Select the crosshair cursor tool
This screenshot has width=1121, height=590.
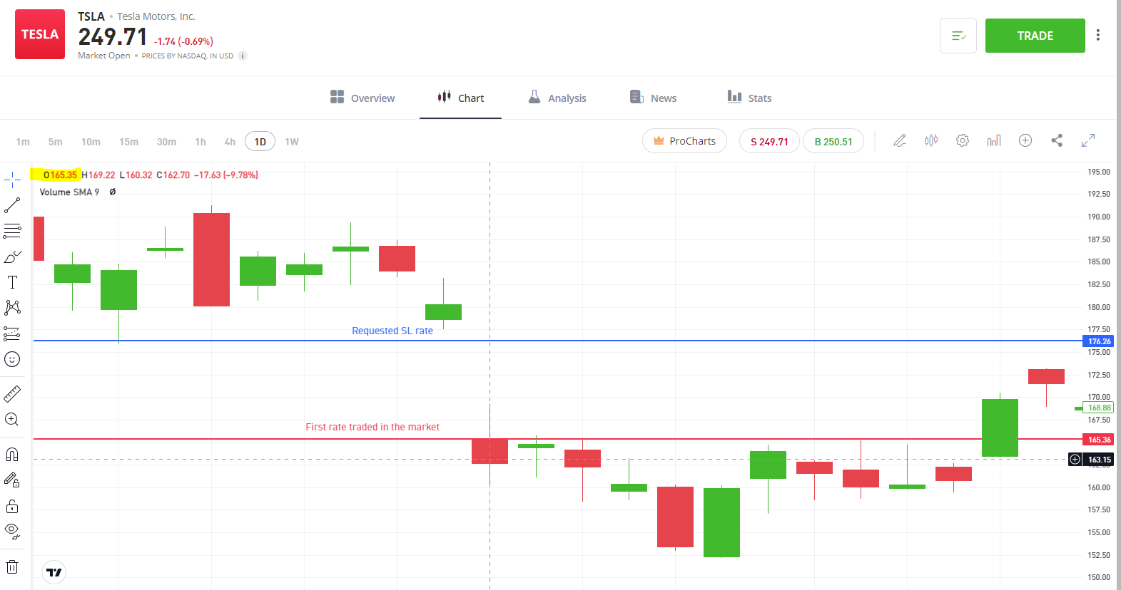pyautogui.click(x=12, y=180)
